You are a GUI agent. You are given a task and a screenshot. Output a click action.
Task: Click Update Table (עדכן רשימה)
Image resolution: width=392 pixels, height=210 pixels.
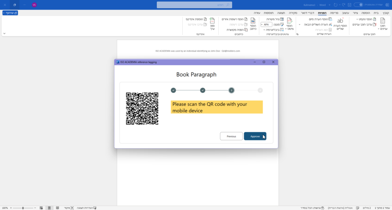(238, 24)
